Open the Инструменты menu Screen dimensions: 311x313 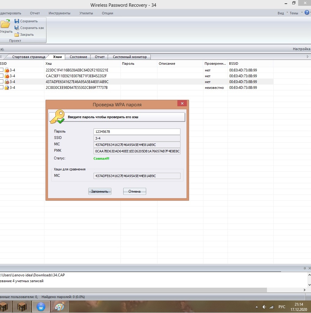coord(59,13)
